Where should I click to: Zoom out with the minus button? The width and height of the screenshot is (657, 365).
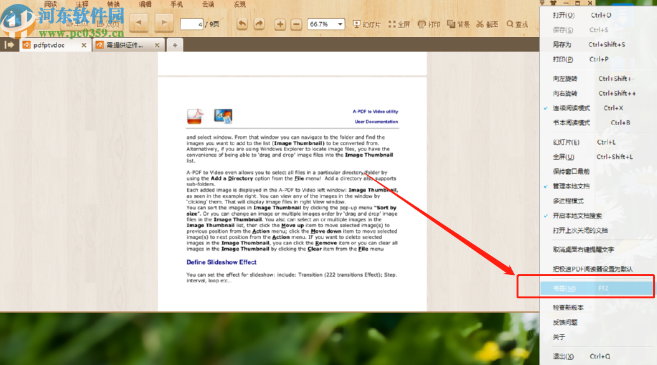[x=296, y=24]
